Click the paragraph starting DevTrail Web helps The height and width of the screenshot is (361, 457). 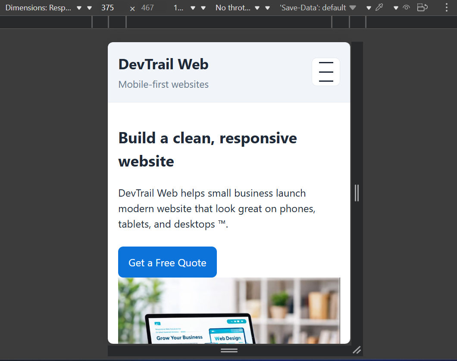pyautogui.click(x=217, y=209)
